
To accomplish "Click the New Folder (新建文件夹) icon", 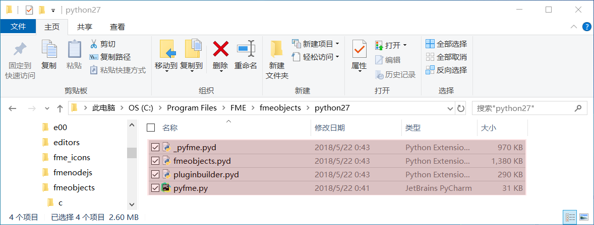I will [x=276, y=50].
